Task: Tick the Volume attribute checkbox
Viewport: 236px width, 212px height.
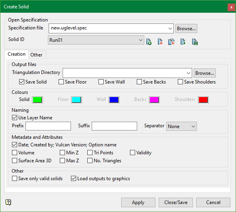Action: pos(14,153)
